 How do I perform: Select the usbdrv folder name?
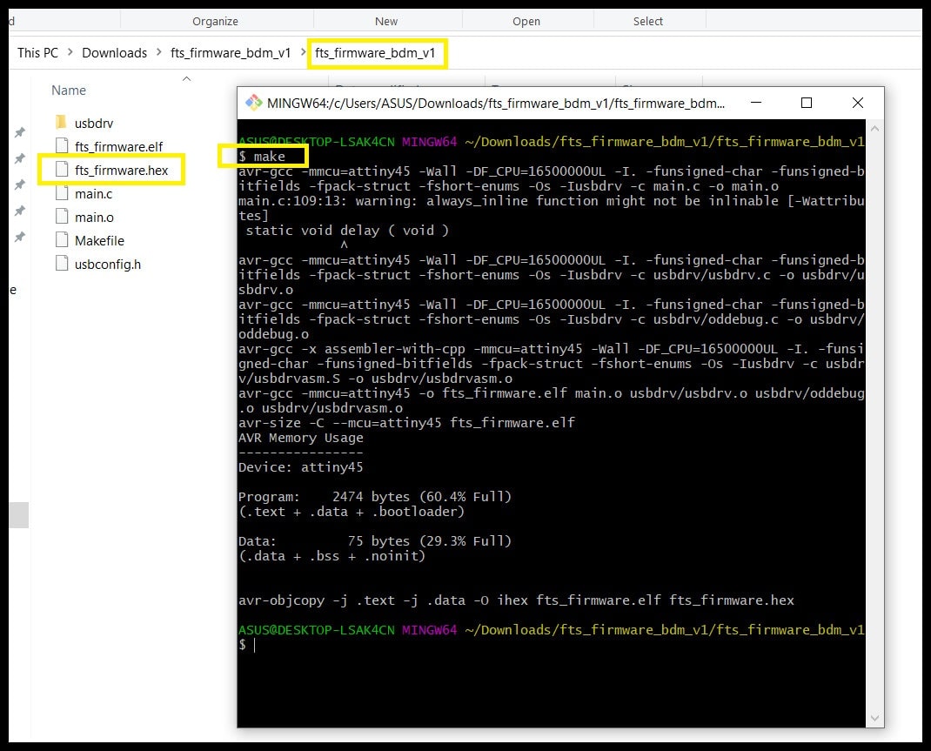[x=94, y=124]
